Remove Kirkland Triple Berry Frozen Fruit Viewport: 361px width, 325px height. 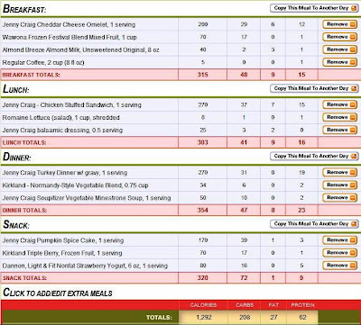(x=339, y=253)
